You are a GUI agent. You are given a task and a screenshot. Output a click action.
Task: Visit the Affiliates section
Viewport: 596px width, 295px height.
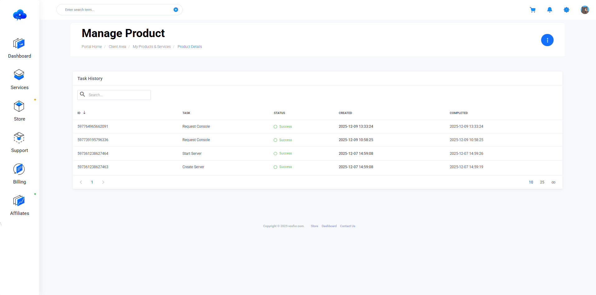19,205
